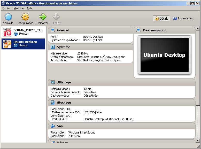Open Système settings via its header title
The image size is (201, 149).
64,47
